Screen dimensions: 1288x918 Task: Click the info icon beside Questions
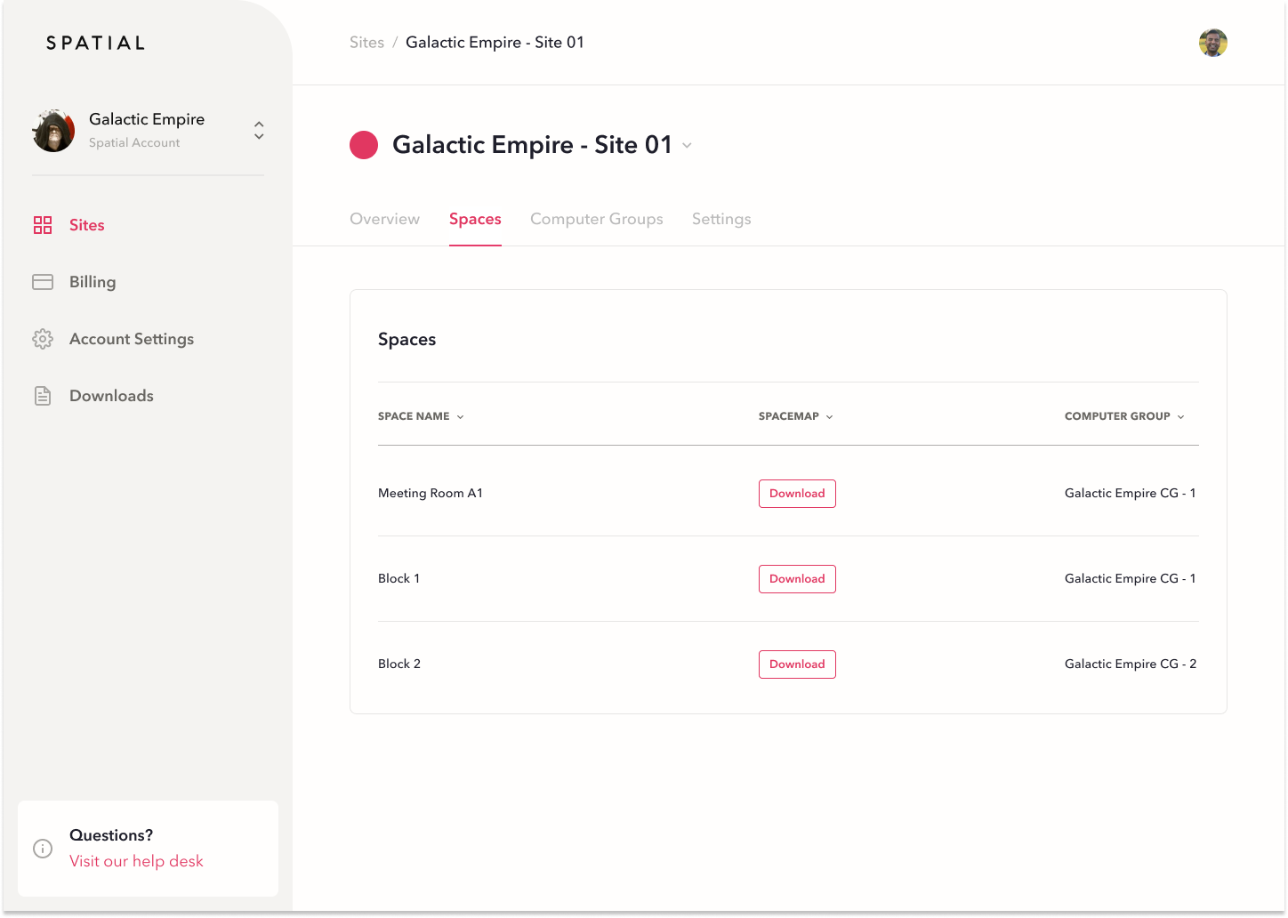pos(43,849)
